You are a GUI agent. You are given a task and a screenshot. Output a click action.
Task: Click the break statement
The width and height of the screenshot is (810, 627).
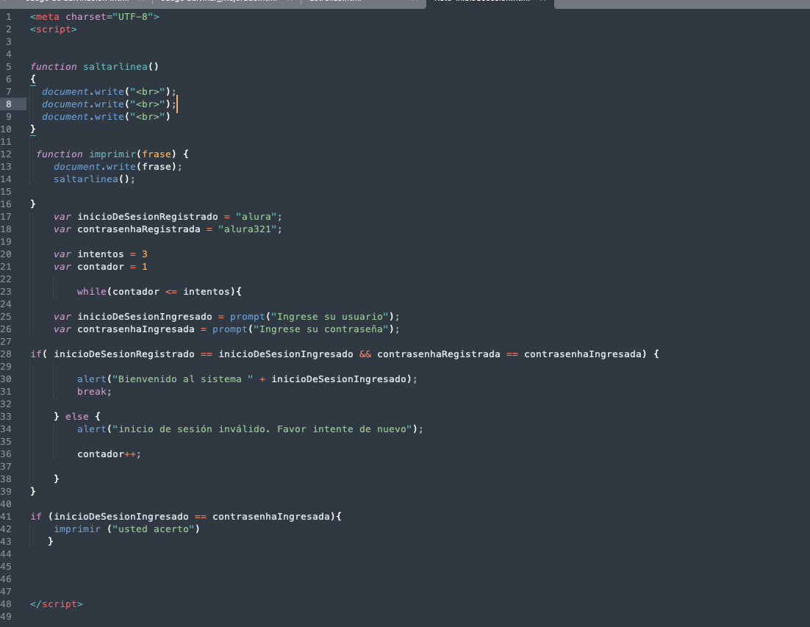(x=95, y=392)
